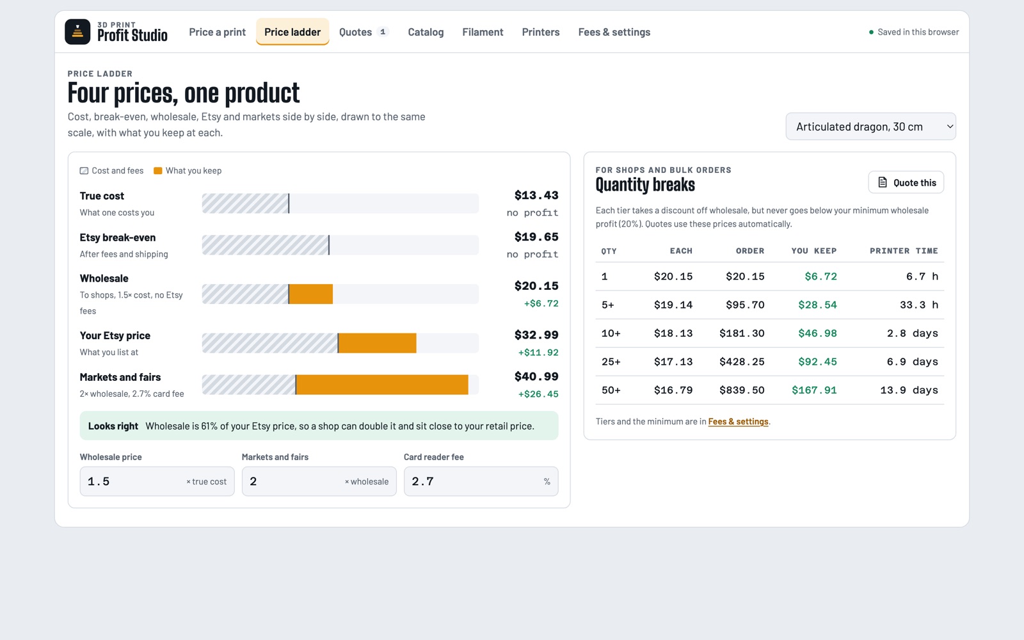
Task: Click the $167.91 you keep value
Action: point(814,390)
